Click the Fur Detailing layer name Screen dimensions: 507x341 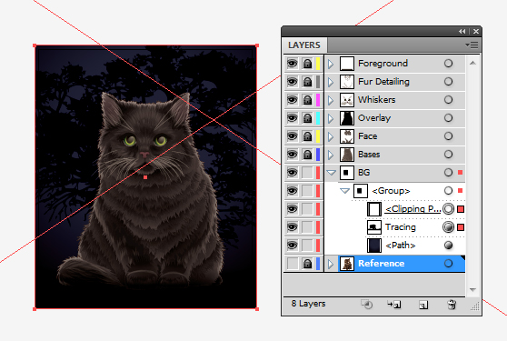[x=383, y=82]
